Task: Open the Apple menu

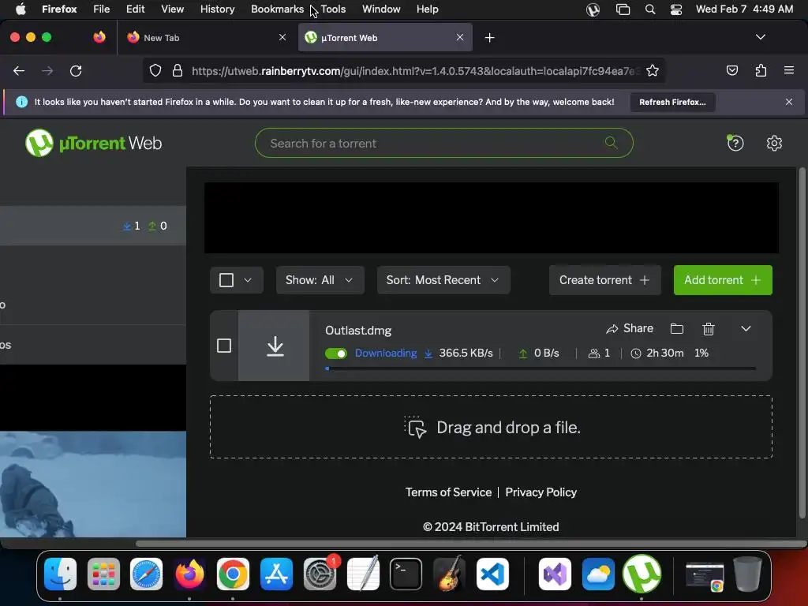Action: [21, 9]
